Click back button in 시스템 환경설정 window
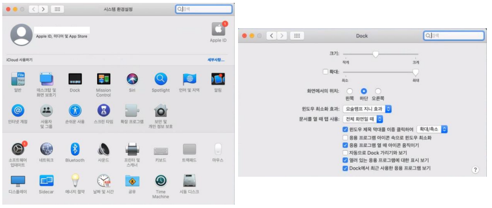Image resolution: width=492 pixels, height=208 pixels. click(34, 9)
